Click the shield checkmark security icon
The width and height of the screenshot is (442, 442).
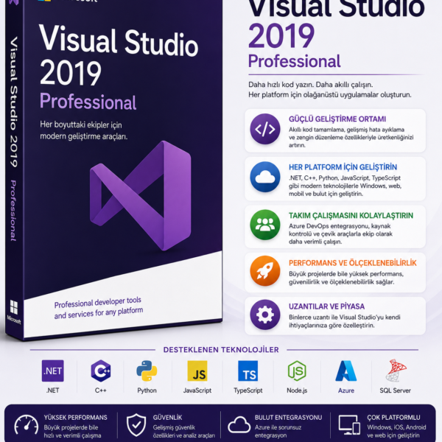(136, 425)
